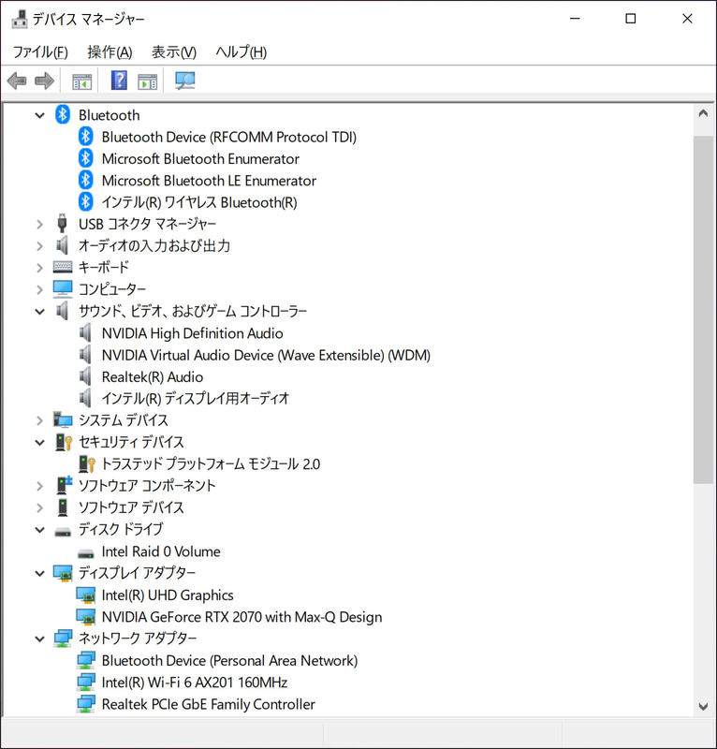Click speaker icon beside Realtek(R) Audio
The image size is (717, 749).
(85, 376)
